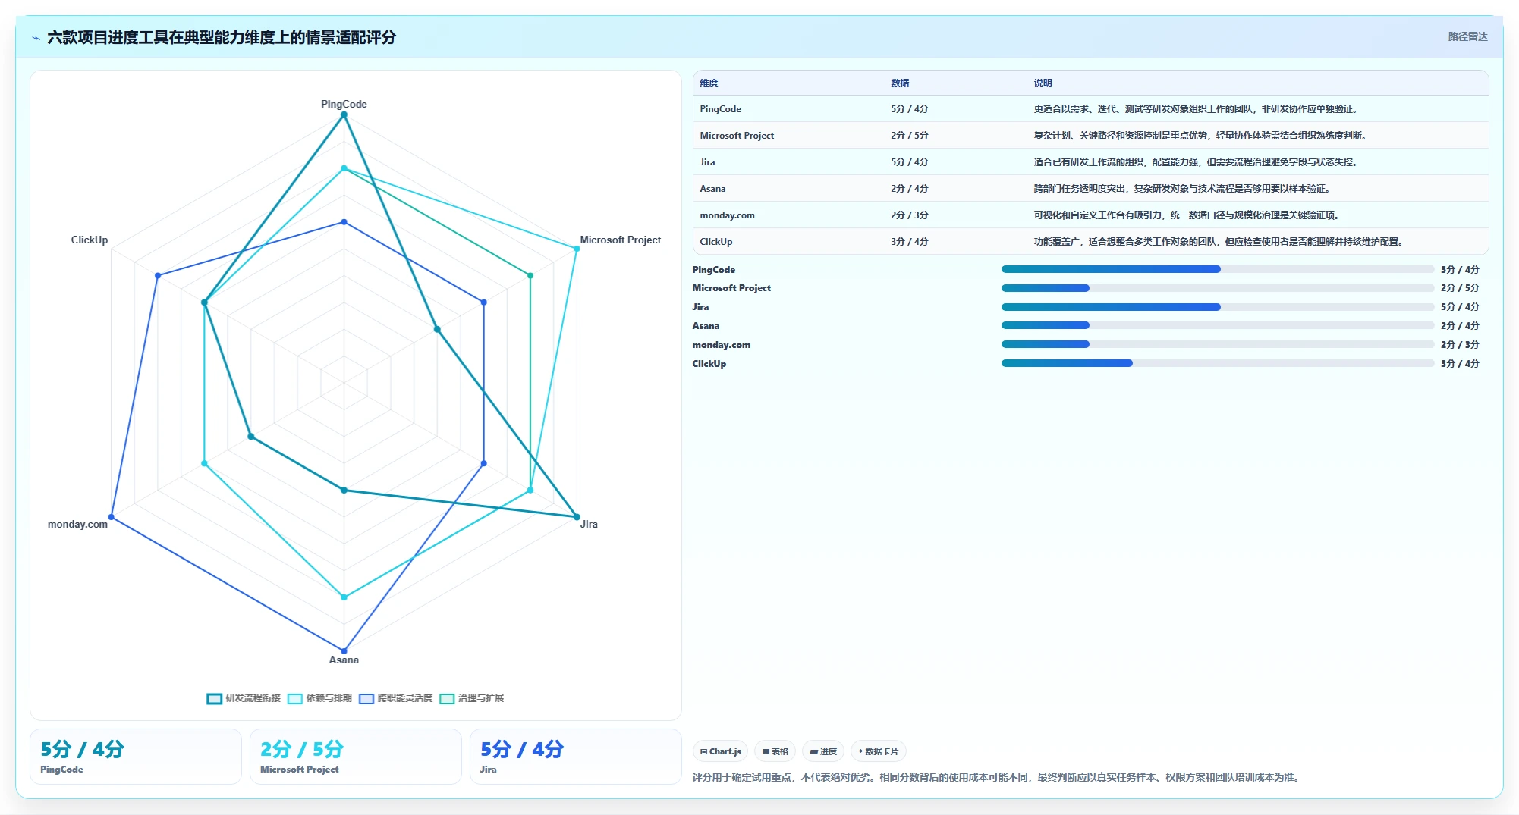Click the Microsoft Project axis label on the radar
The image size is (1519, 815).
point(620,240)
